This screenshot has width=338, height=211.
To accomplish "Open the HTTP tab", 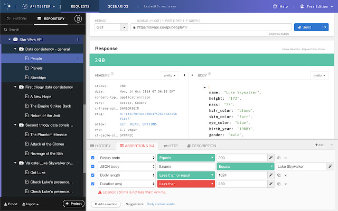I will tap(171, 146).
